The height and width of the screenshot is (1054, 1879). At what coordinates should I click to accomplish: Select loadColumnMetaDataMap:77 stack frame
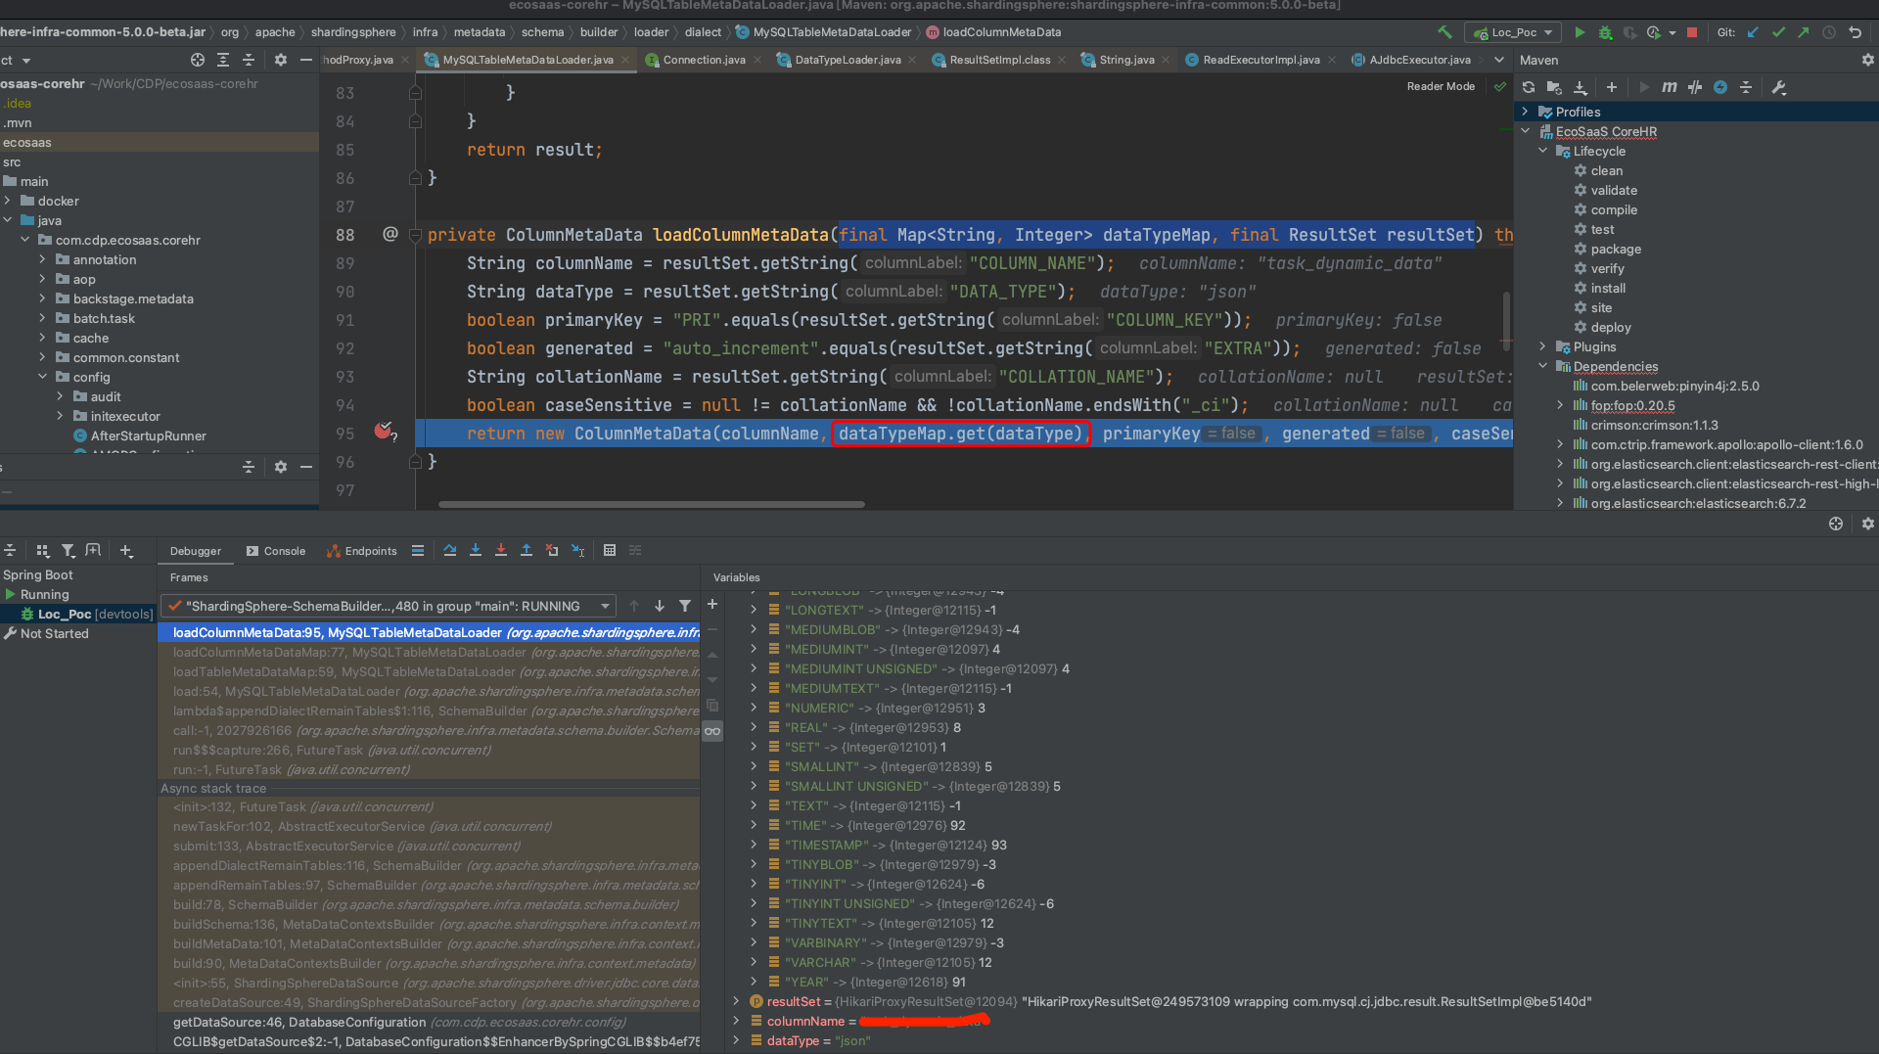point(430,652)
